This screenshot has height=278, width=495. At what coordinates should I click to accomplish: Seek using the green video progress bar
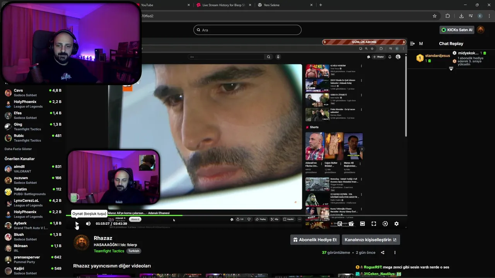pyautogui.click(x=237, y=215)
